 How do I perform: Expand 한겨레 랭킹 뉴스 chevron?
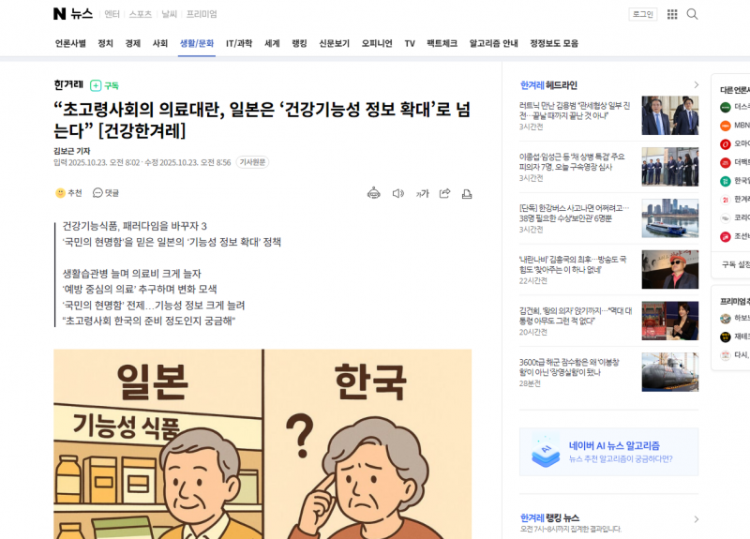pos(696,519)
